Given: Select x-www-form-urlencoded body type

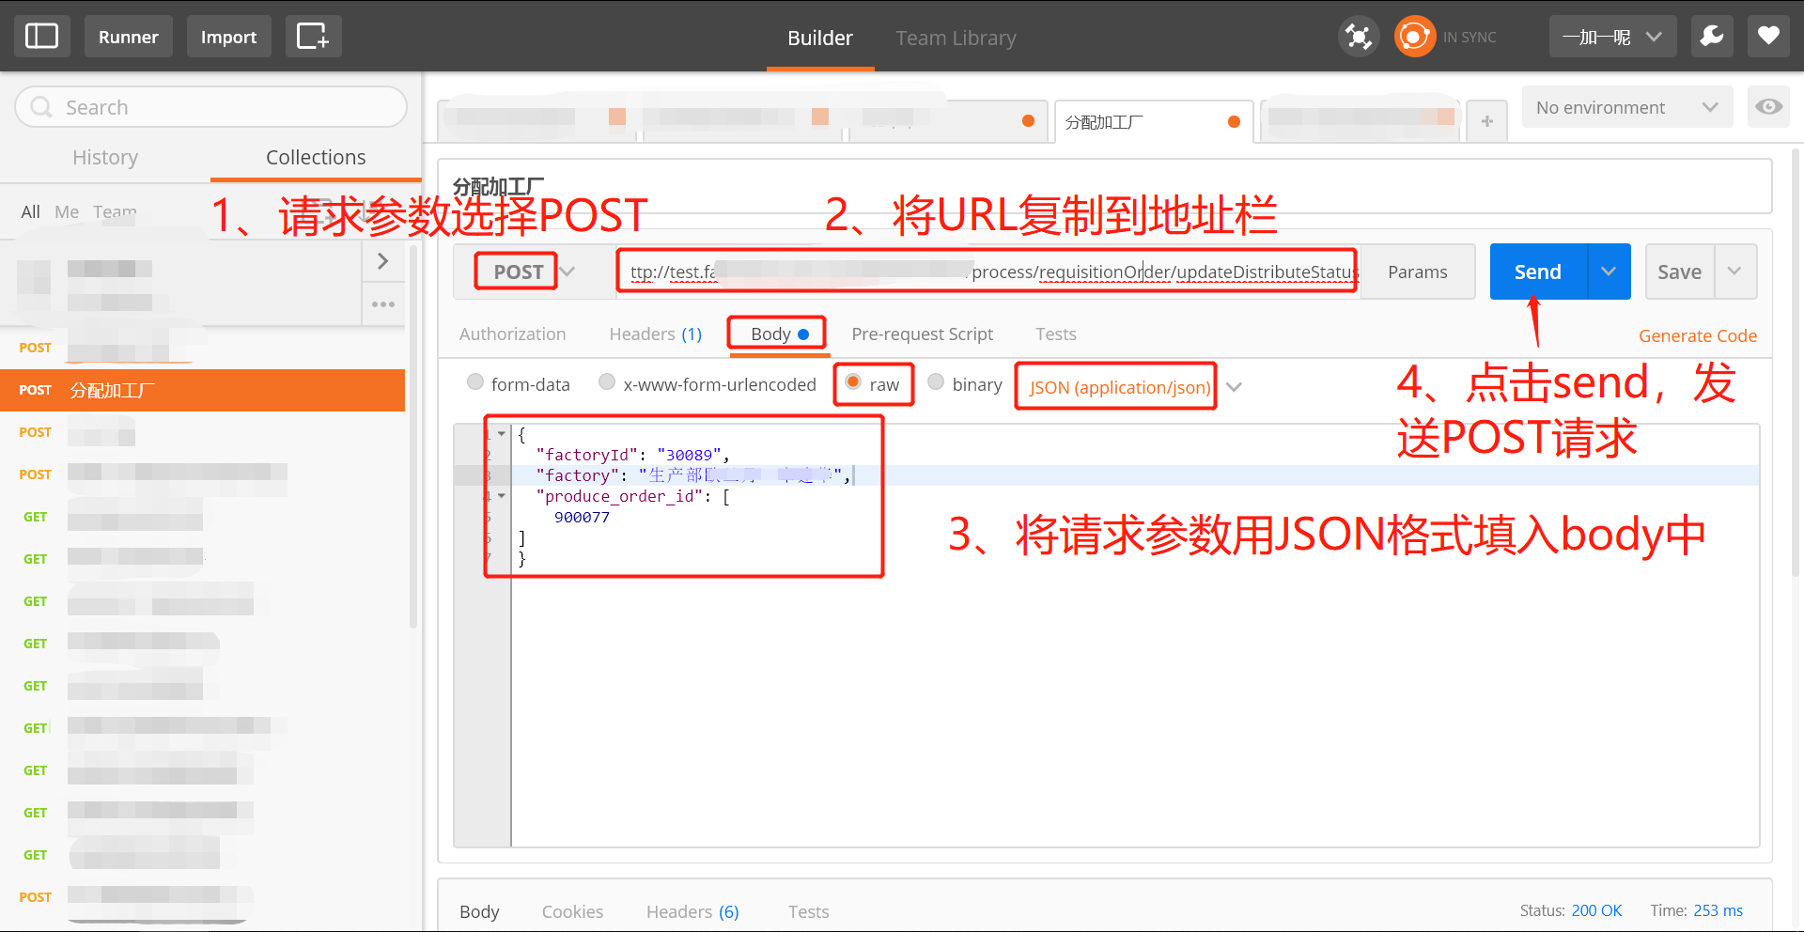Looking at the screenshot, I should (x=607, y=382).
